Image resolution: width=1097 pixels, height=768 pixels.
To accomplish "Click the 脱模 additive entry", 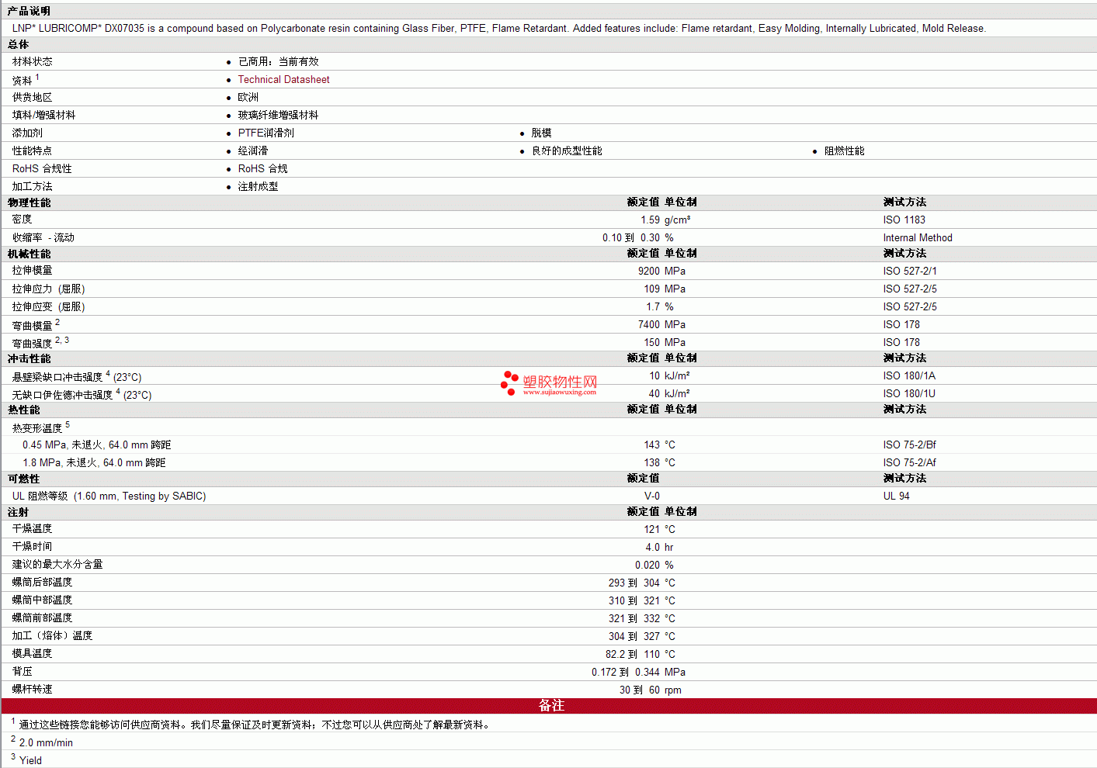I will tap(542, 133).
